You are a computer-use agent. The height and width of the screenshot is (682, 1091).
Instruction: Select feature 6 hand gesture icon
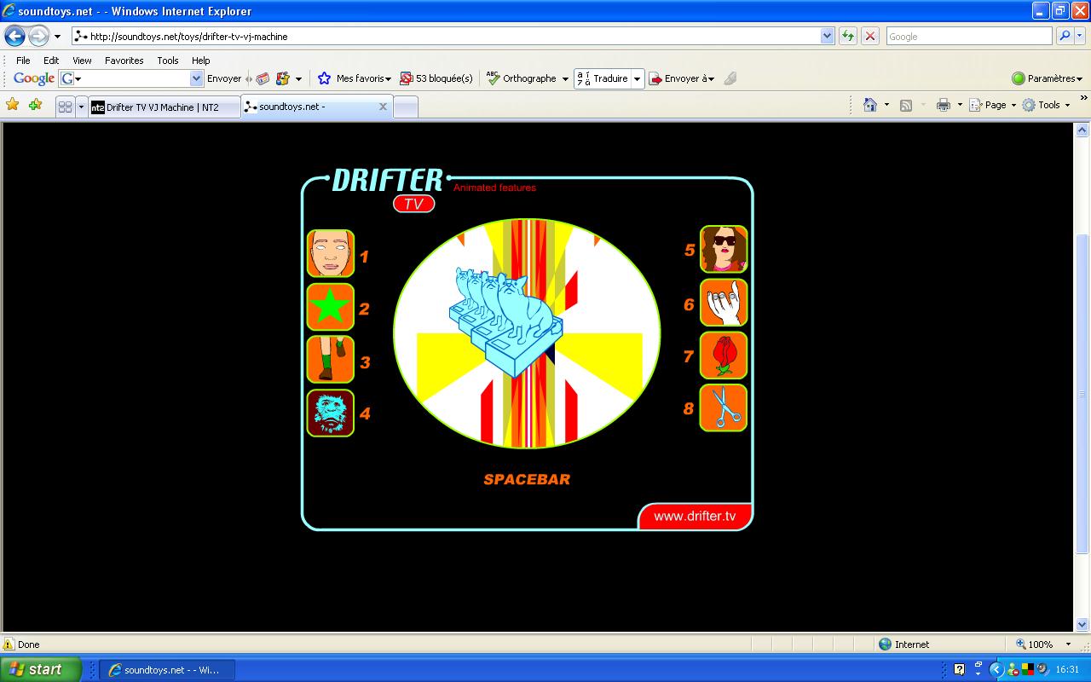[x=724, y=303]
